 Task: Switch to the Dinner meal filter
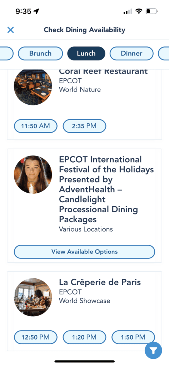pyautogui.click(x=131, y=54)
